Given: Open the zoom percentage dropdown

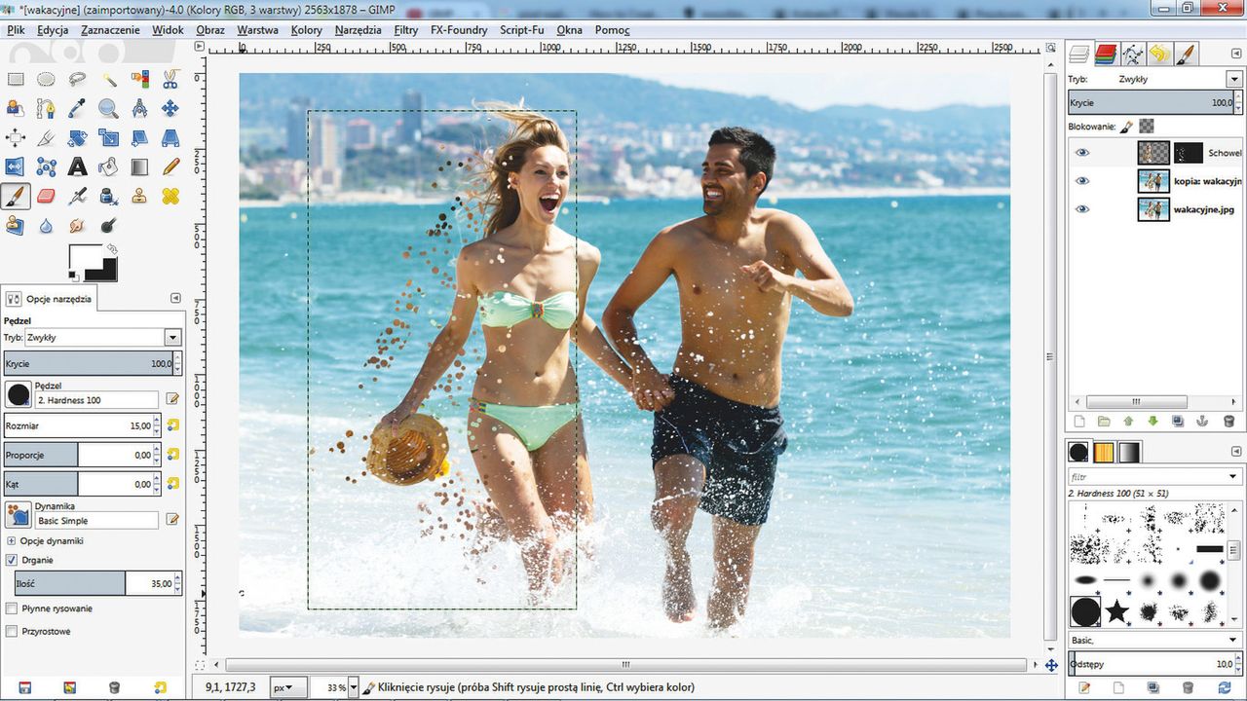Looking at the screenshot, I should point(353,686).
